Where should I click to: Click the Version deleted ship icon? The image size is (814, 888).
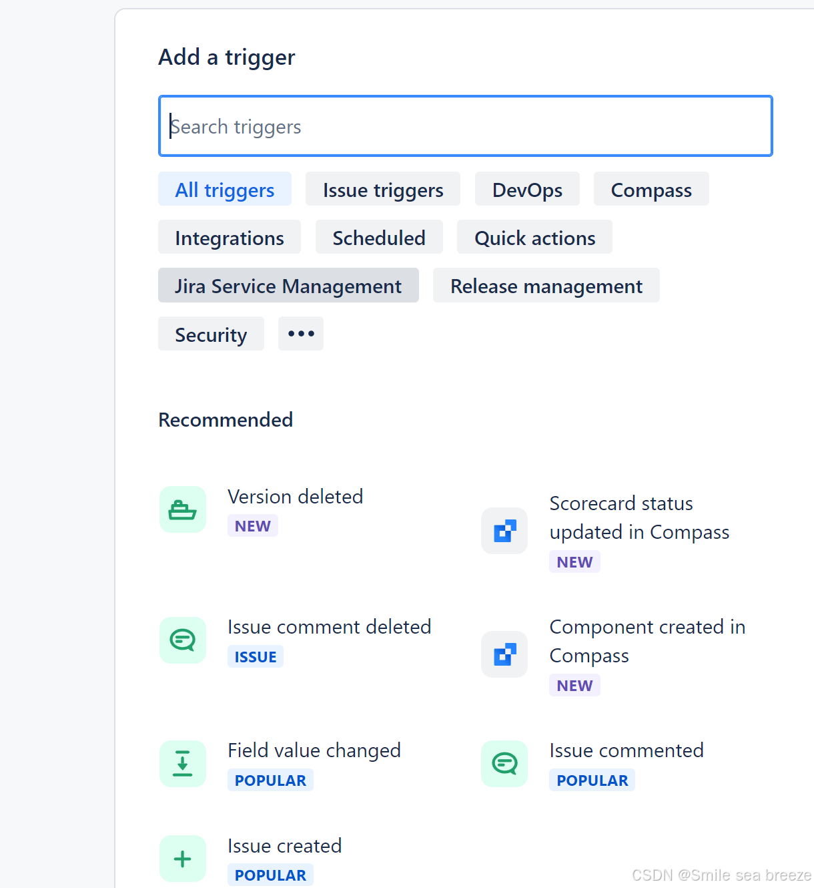coord(183,509)
